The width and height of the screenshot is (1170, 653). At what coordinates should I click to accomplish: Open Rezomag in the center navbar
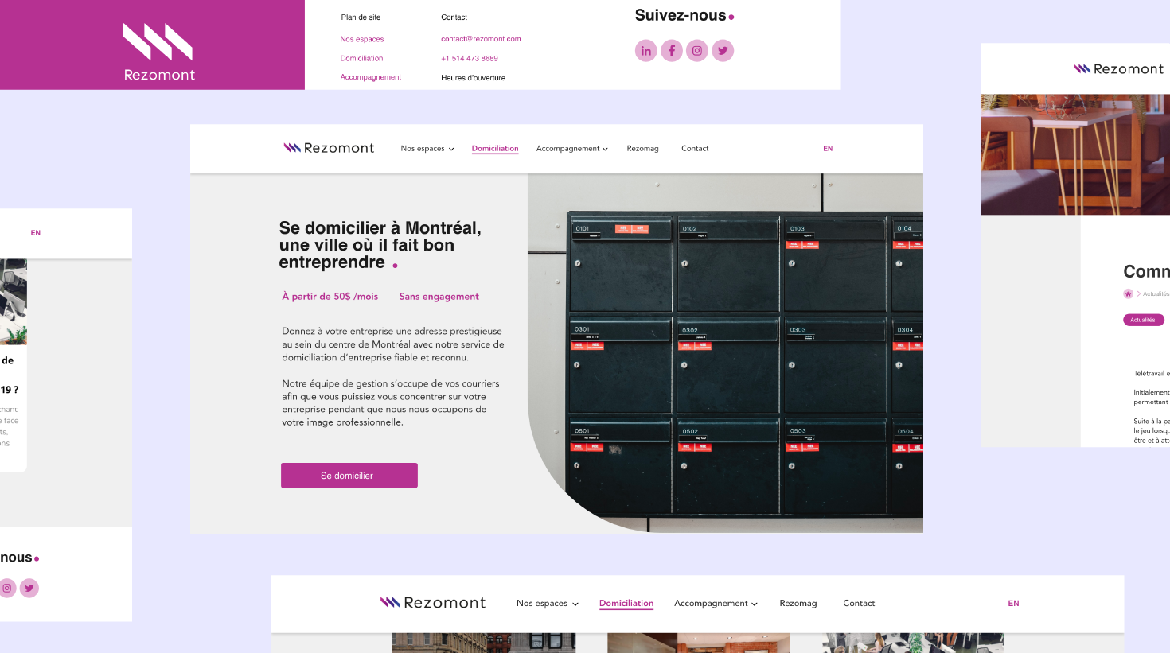tap(642, 149)
